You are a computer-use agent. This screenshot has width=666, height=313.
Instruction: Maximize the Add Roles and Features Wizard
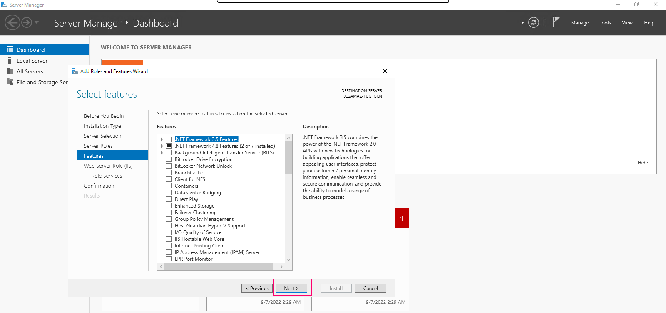point(366,71)
